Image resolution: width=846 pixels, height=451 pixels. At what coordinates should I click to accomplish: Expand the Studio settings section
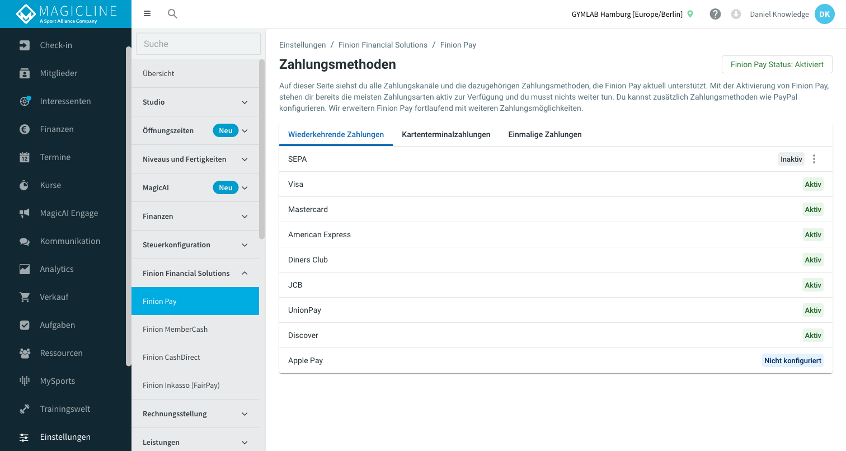coord(245,102)
